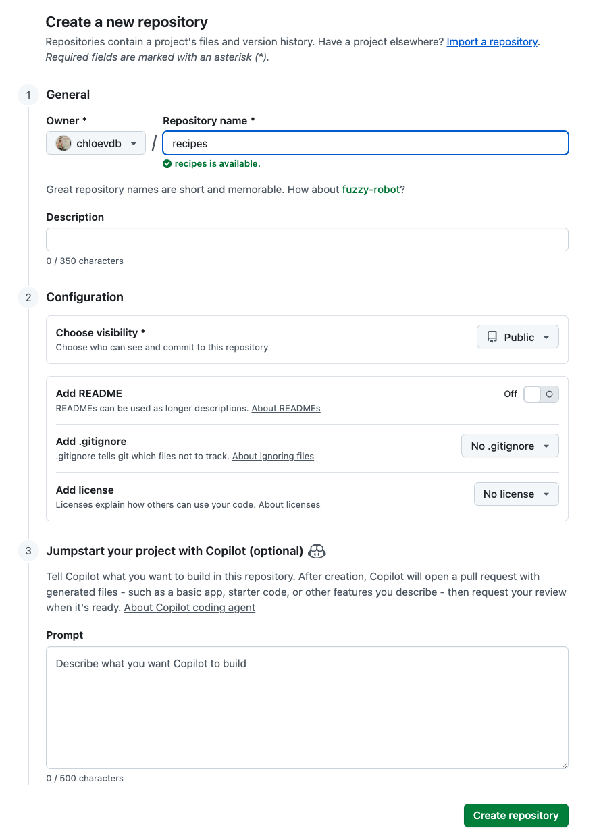Click the step 2 Configuration number marker
The height and width of the screenshot is (834, 601).
[x=28, y=297]
